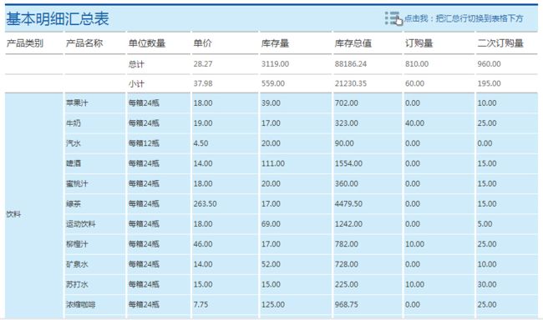Select the 总计 row label
Image resolution: width=543 pixels, height=320 pixels.
coord(136,64)
